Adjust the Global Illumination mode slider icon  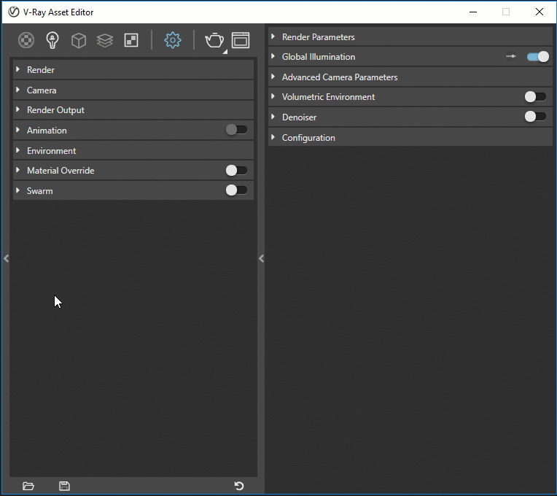[511, 57]
